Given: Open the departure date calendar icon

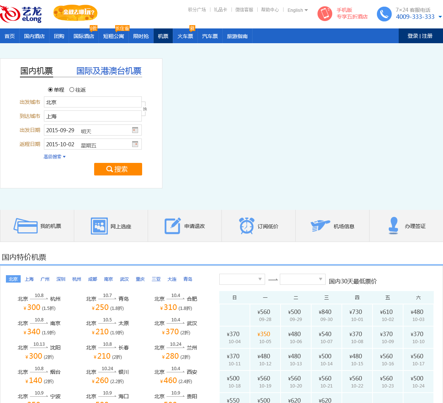Looking at the screenshot, I should pyautogui.click(x=135, y=130).
